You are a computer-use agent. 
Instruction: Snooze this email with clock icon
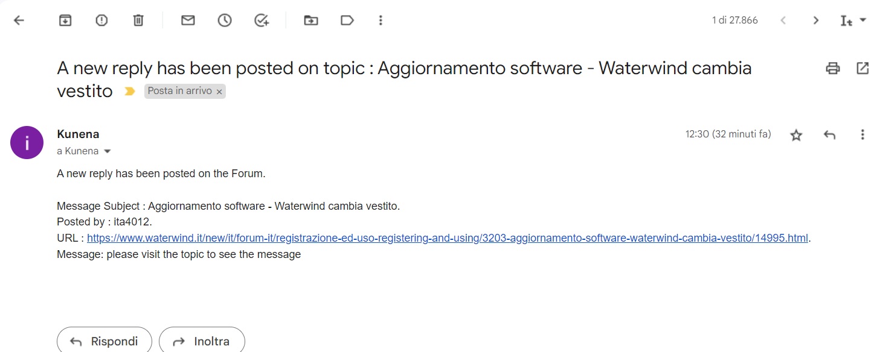pyautogui.click(x=225, y=20)
